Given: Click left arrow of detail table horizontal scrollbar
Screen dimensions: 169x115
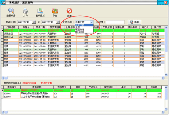Looking at the screenshot, I should pos(3,112).
